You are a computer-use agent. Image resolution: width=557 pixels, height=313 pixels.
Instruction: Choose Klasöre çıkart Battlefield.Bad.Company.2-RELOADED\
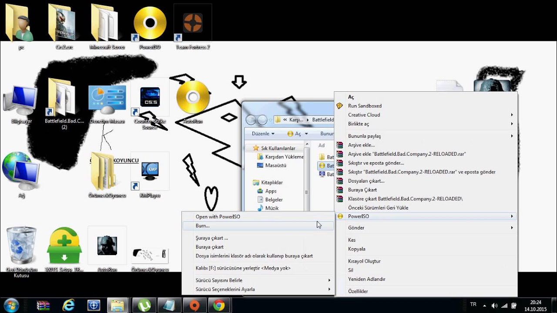426,199
